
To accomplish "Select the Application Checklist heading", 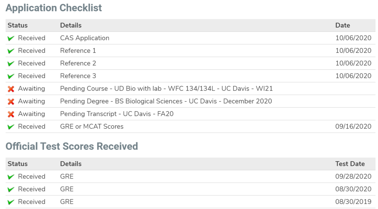I will (x=54, y=8).
